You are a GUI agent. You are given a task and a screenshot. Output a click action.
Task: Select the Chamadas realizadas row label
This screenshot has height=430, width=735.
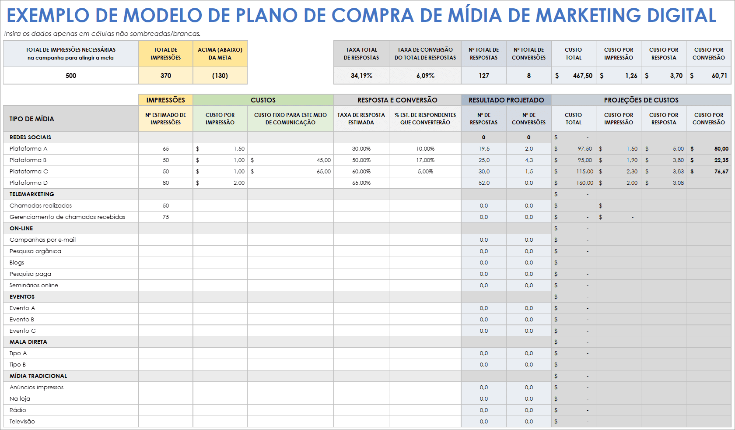click(41, 206)
